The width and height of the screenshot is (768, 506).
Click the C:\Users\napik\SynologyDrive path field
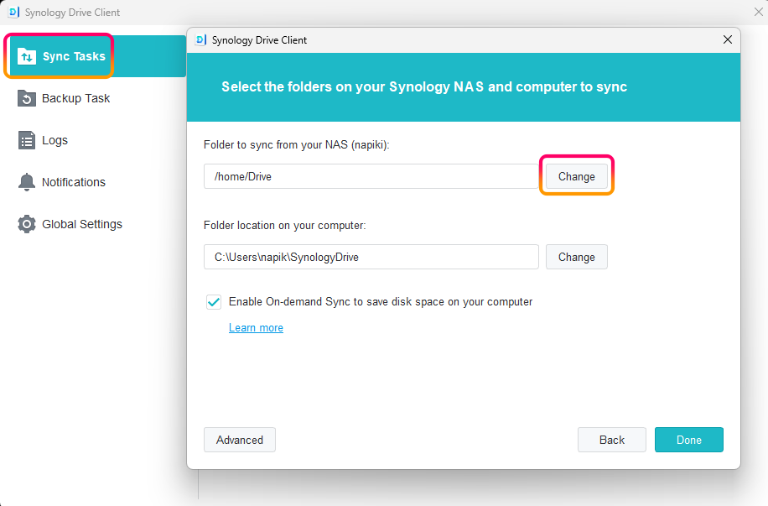(x=371, y=257)
